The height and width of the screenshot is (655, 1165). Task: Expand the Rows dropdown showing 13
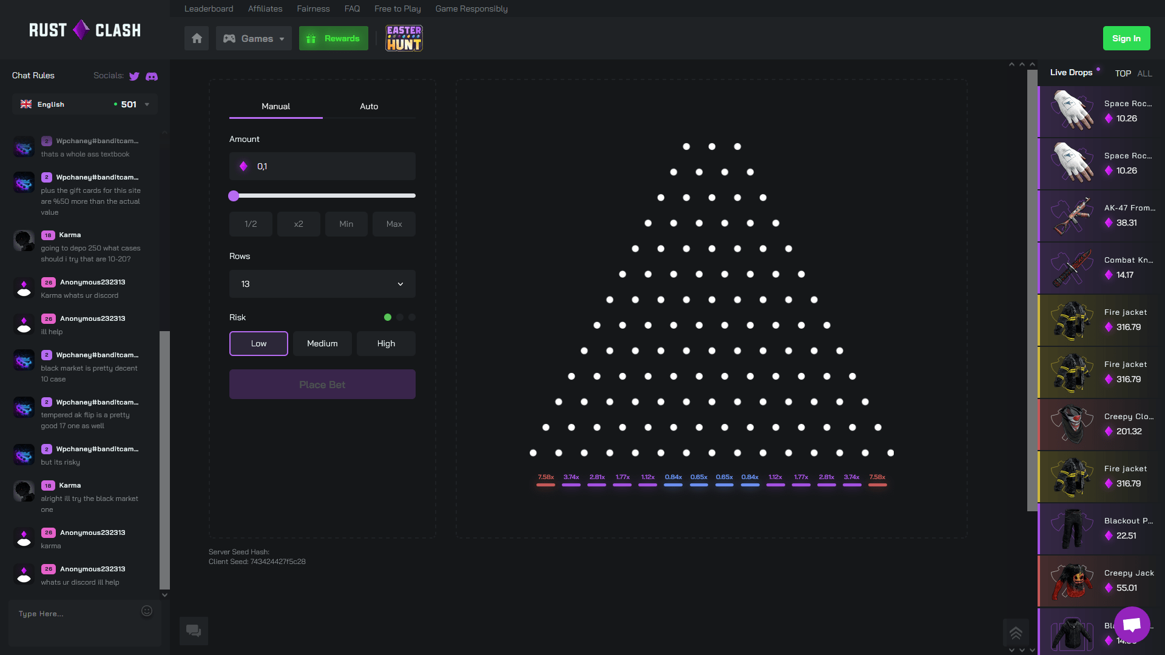tap(322, 284)
